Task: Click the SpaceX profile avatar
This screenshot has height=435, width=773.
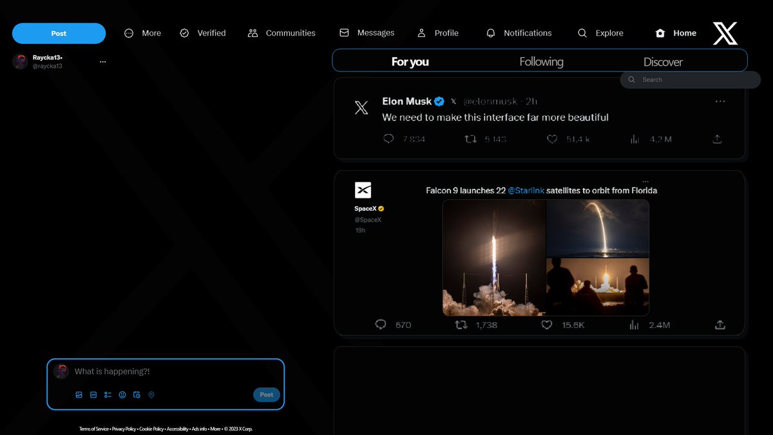Action: pyautogui.click(x=363, y=190)
